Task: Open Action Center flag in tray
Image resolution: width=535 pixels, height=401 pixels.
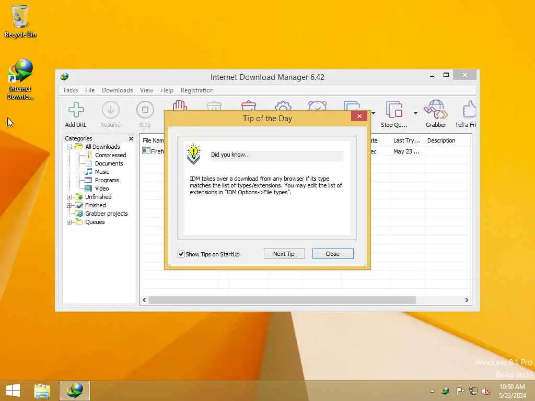Action: [x=460, y=391]
